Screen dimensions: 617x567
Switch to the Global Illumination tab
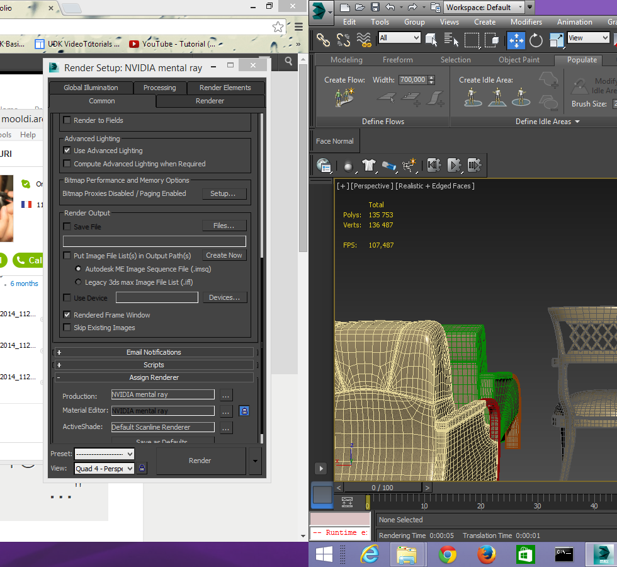(91, 88)
